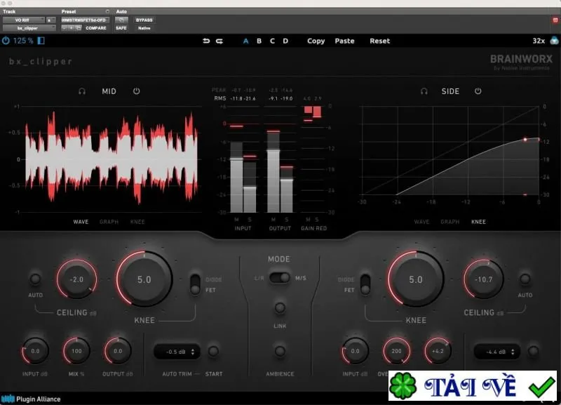Click the right CEILING knob showing -10.7

[x=483, y=279]
